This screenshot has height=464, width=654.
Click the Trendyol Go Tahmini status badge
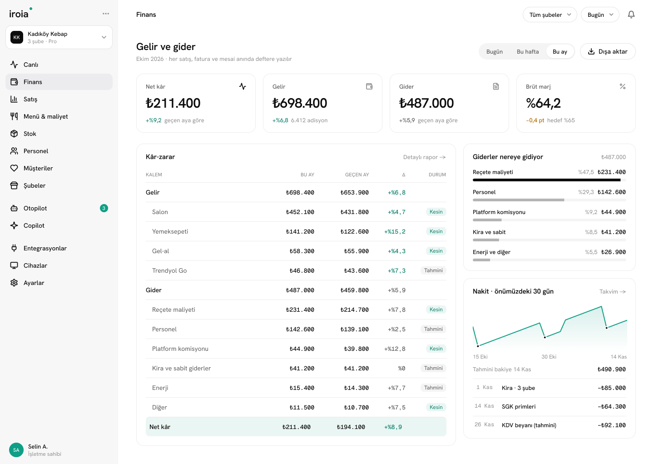(x=433, y=270)
